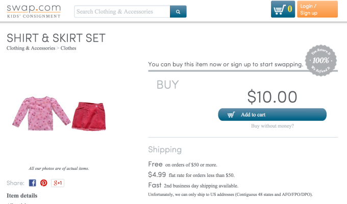The width and height of the screenshot is (347, 204).
Task: Open the Buy without money? link
Action: 272,126
